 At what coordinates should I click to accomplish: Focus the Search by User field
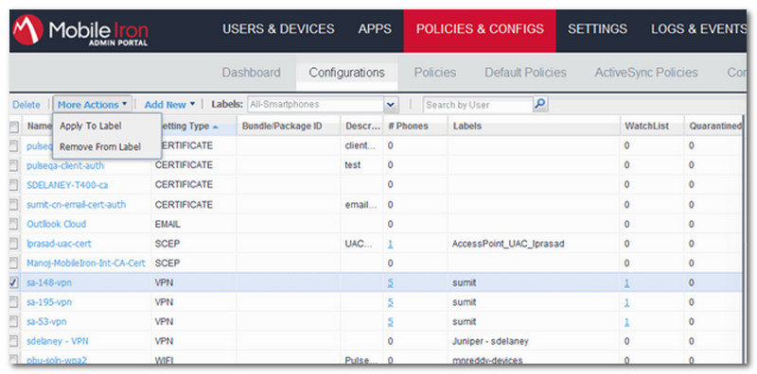click(478, 105)
